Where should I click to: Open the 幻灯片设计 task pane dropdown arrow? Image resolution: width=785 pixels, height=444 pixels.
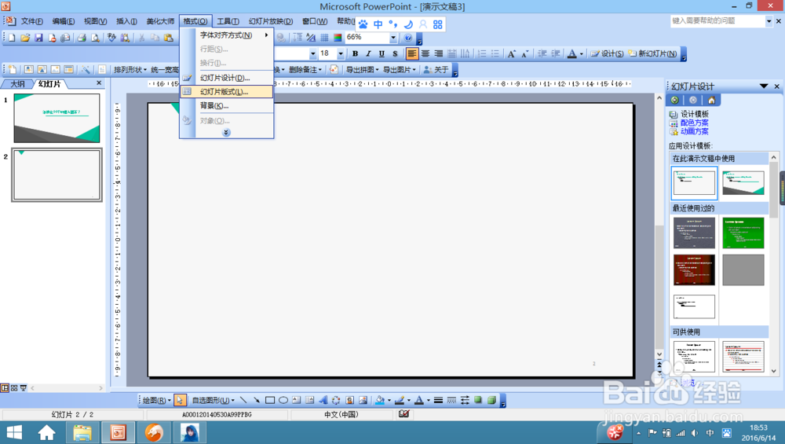point(764,86)
